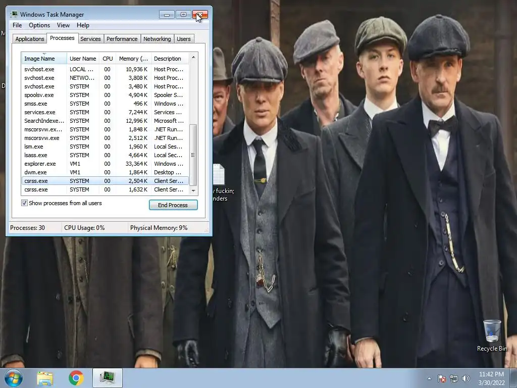Open the network tray icon
The height and width of the screenshot is (388, 517).
coord(454,378)
